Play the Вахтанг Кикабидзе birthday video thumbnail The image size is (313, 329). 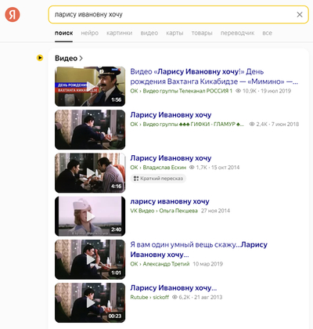point(90,86)
